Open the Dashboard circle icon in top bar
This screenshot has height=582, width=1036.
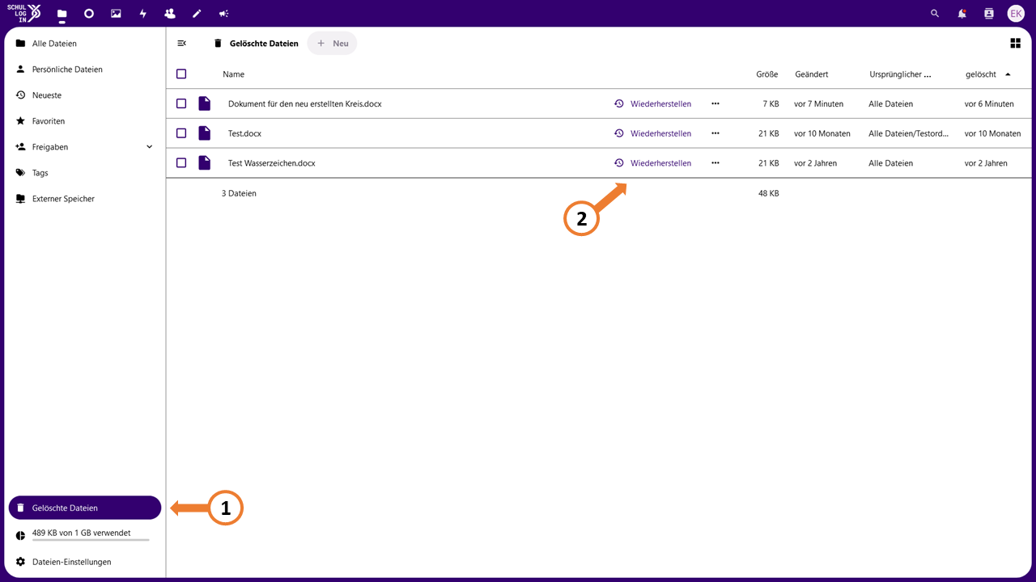click(89, 14)
